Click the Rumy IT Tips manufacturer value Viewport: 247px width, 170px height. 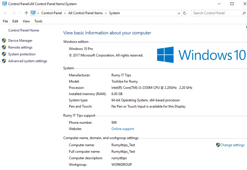click(121, 75)
